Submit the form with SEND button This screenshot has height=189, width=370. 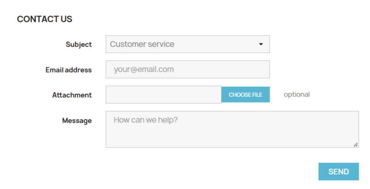click(x=339, y=172)
